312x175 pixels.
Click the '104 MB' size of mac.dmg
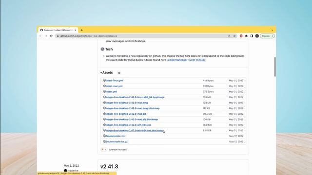tap(207, 103)
